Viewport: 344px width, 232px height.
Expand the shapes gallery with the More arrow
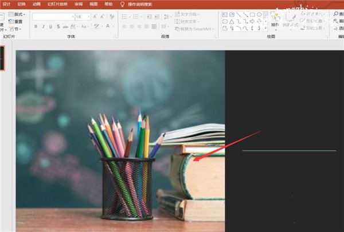click(265, 28)
